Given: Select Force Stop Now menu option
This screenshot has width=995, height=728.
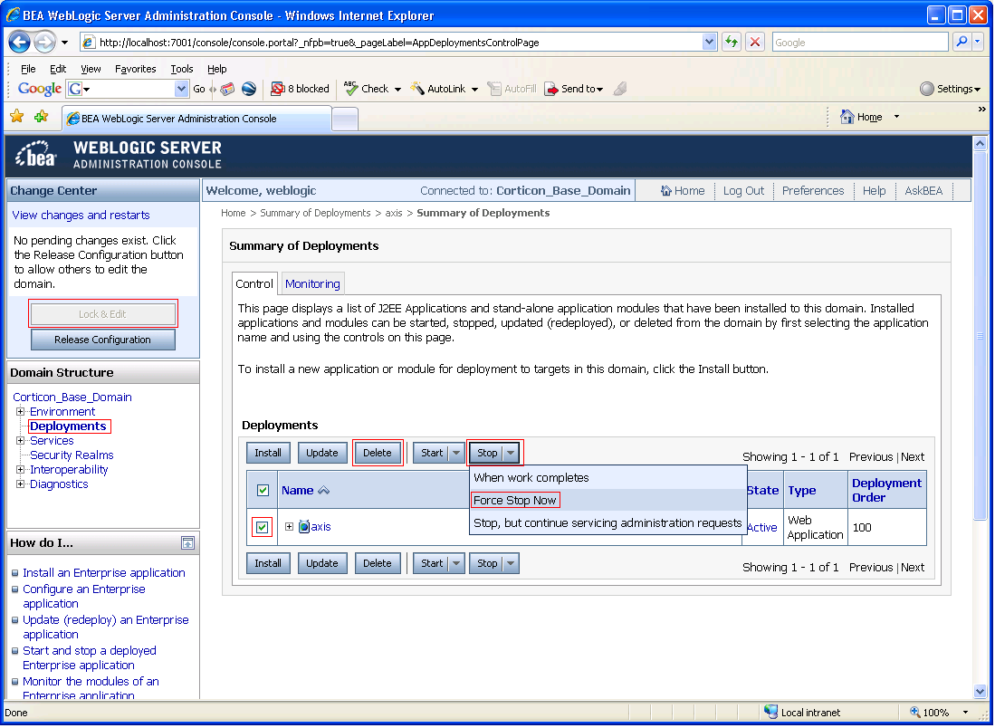Looking at the screenshot, I should click(x=514, y=500).
